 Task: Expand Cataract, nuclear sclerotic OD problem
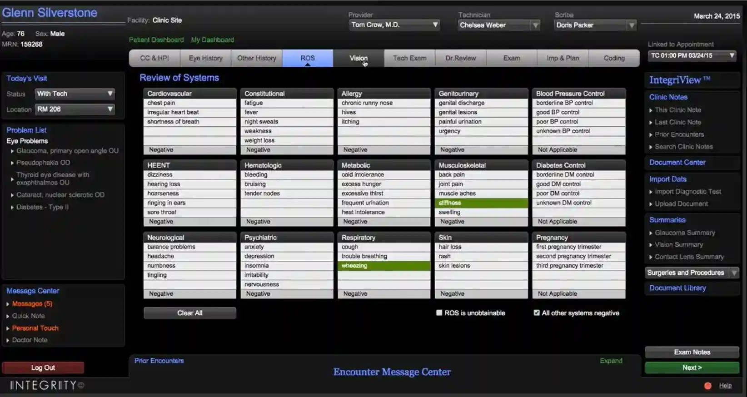pos(60,195)
